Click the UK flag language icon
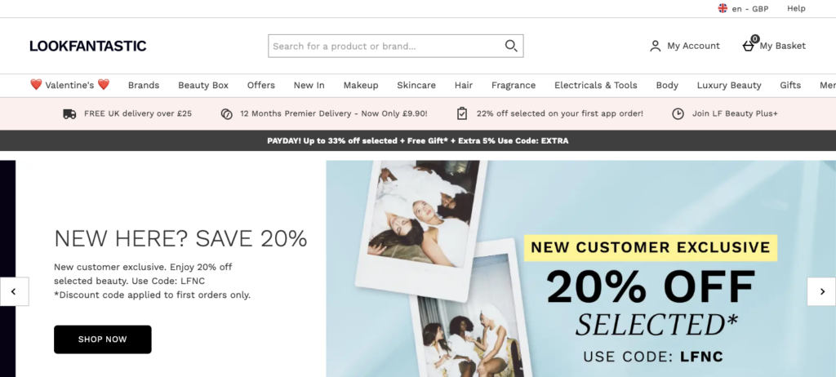The height and width of the screenshot is (377, 836). [723, 8]
